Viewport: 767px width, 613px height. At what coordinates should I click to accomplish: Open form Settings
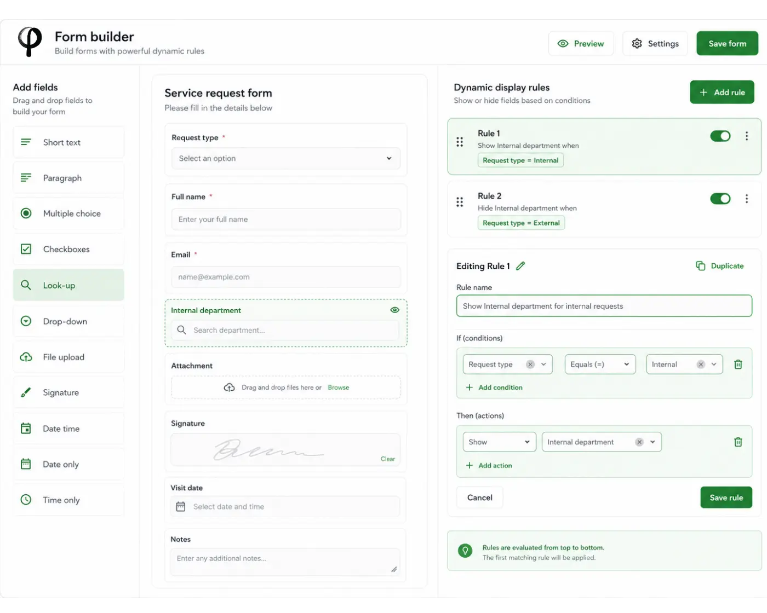coord(655,43)
